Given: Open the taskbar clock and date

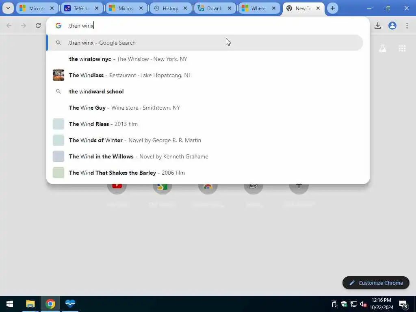Looking at the screenshot, I should point(381,304).
